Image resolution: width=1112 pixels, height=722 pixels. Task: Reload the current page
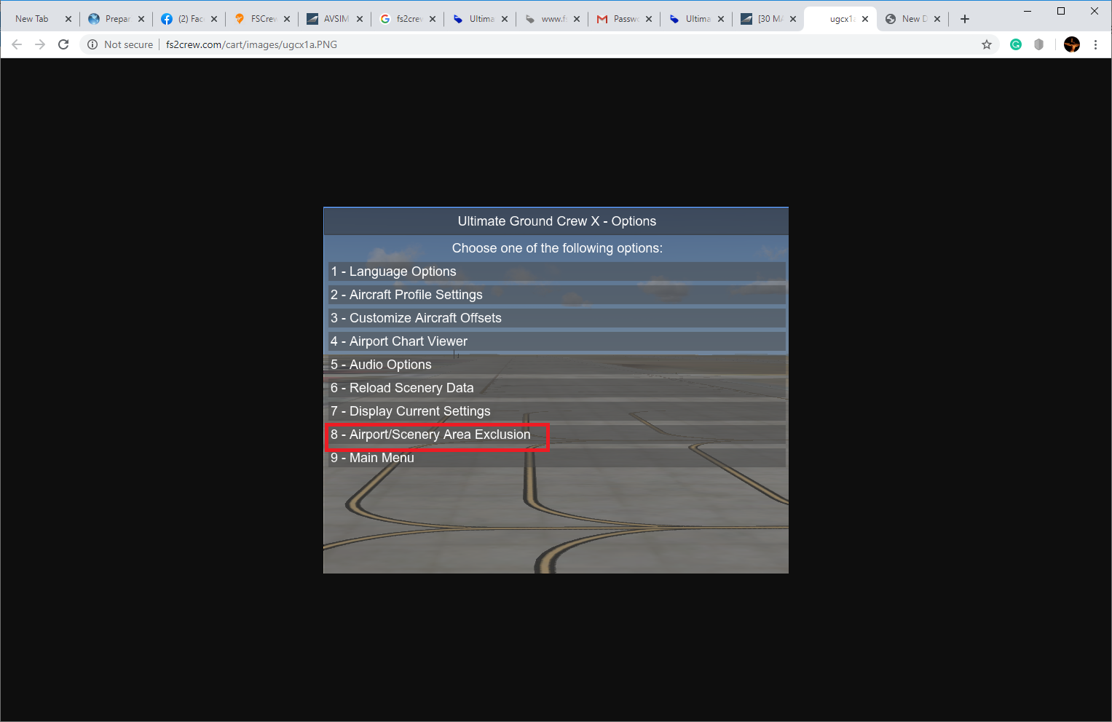[x=63, y=44]
